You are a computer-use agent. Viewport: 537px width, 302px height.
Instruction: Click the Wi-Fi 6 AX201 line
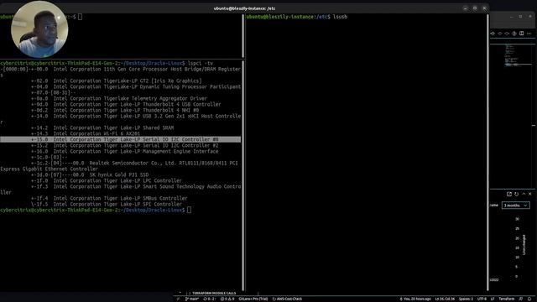pyautogui.click(x=86, y=133)
